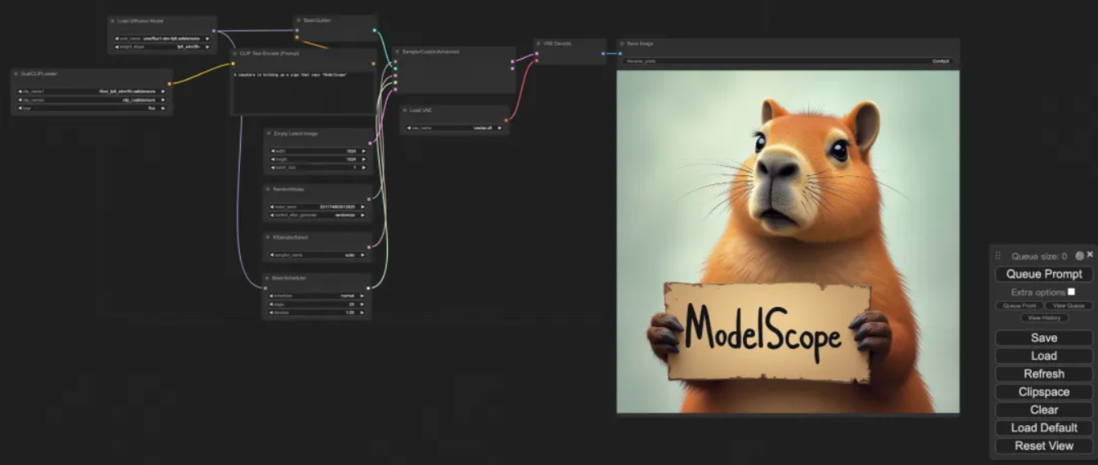This screenshot has width=1098, height=465.
Task: Click the generated capybara image preview
Action: (x=788, y=241)
